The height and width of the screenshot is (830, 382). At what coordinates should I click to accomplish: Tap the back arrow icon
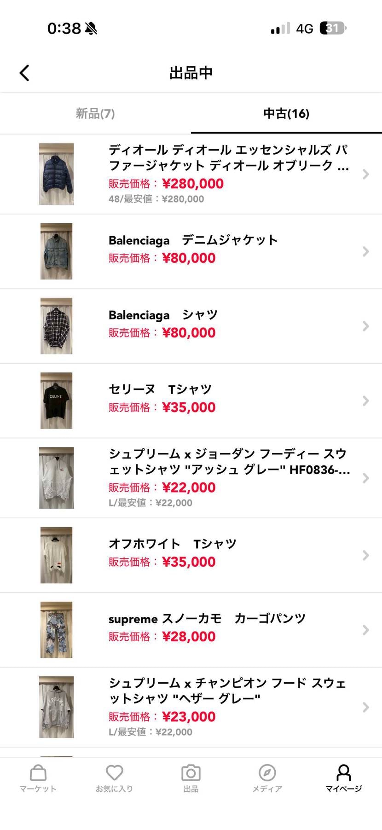pos(24,73)
